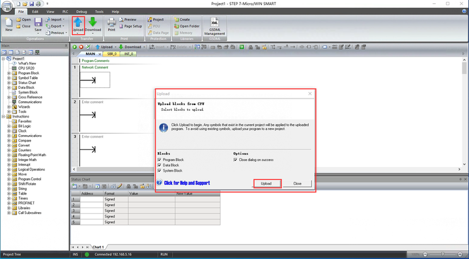The image size is (469, 259).
Task: Expand the Program Block tree node
Action: tap(8, 73)
